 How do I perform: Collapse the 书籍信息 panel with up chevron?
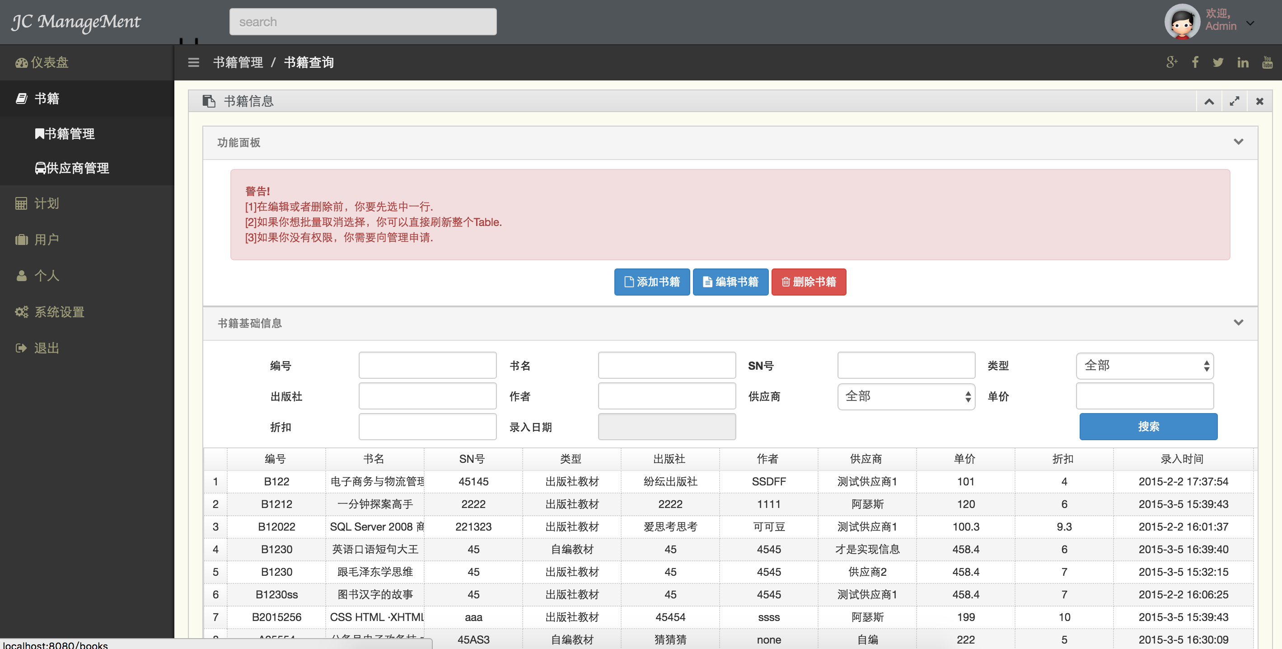1209,102
